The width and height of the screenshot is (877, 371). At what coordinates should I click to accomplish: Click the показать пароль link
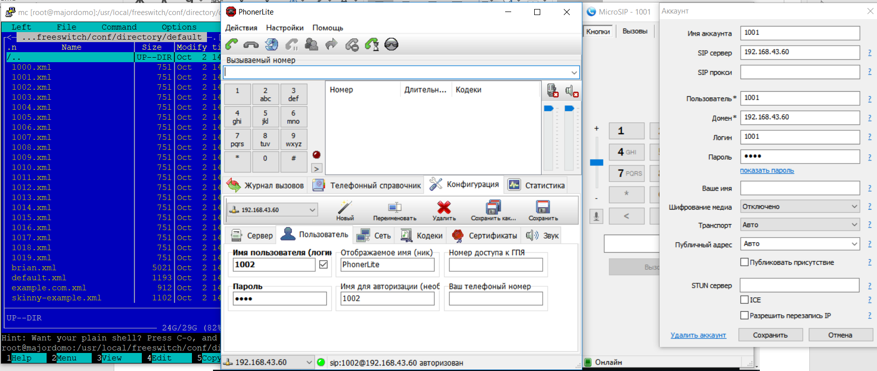(x=767, y=170)
